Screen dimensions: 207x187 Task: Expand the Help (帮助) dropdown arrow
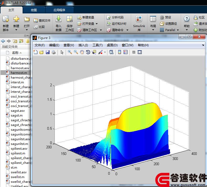pos(187,30)
